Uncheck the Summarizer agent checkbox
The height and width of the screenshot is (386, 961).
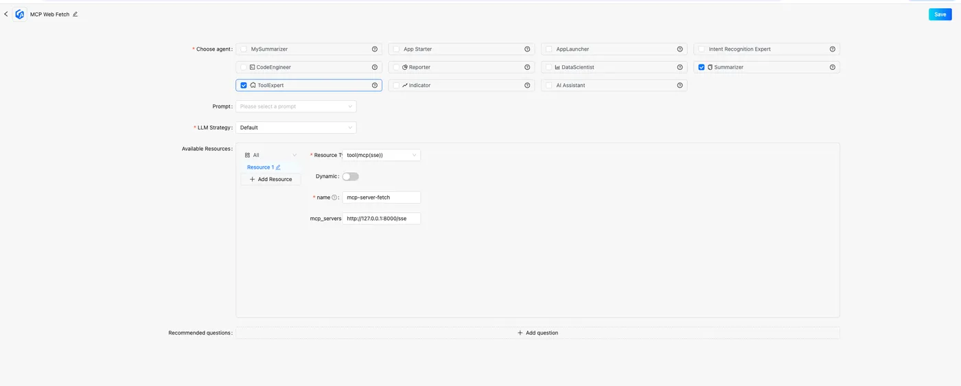pyautogui.click(x=702, y=67)
